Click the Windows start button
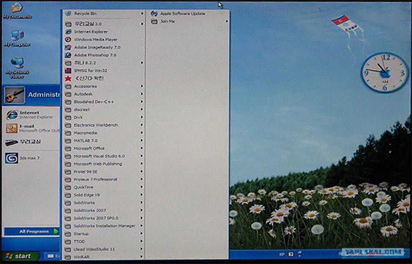Image resolution: width=412 pixels, height=264 pixels. point(20,256)
